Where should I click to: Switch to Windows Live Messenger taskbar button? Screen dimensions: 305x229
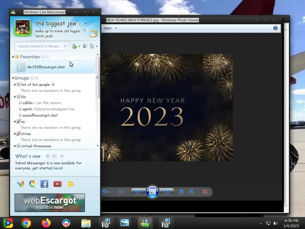145,223
